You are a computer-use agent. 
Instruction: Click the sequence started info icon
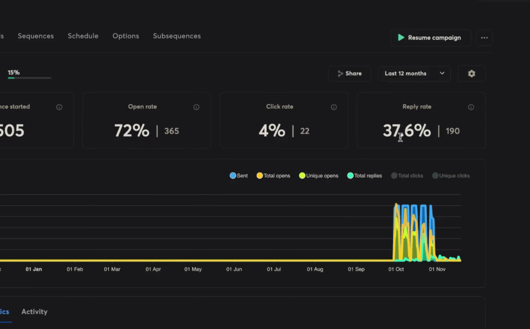pos(59,107)
